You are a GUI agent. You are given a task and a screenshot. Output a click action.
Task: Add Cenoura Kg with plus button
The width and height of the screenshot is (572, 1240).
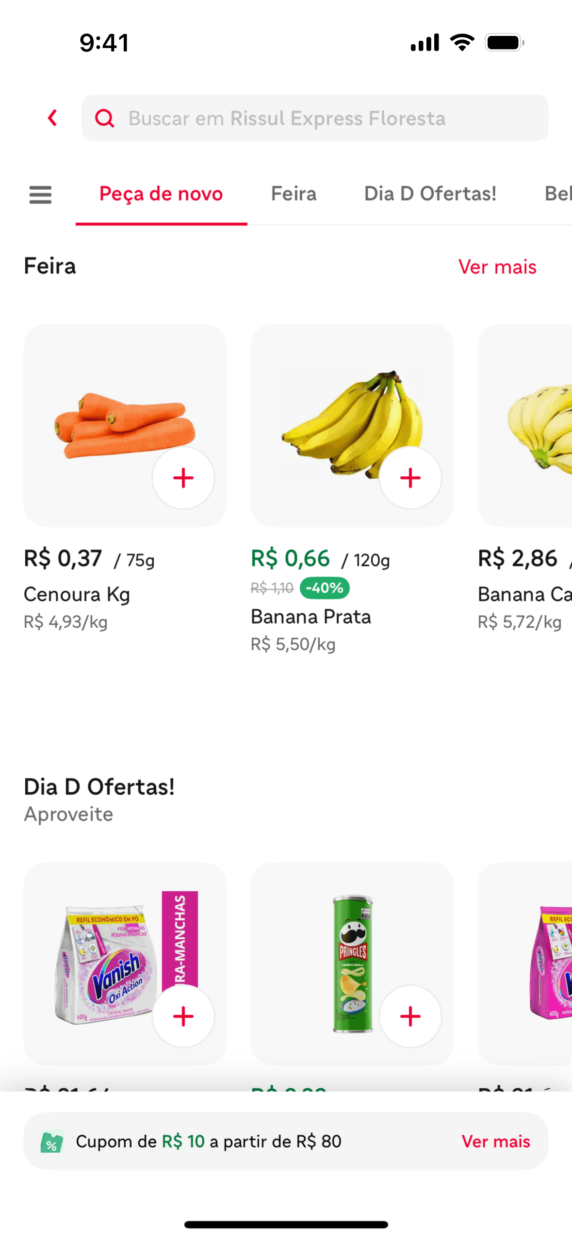pyautogui.click(x=183, y=478)
